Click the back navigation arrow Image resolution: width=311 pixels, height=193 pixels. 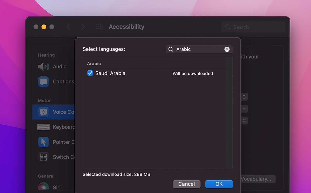(68, 27)
